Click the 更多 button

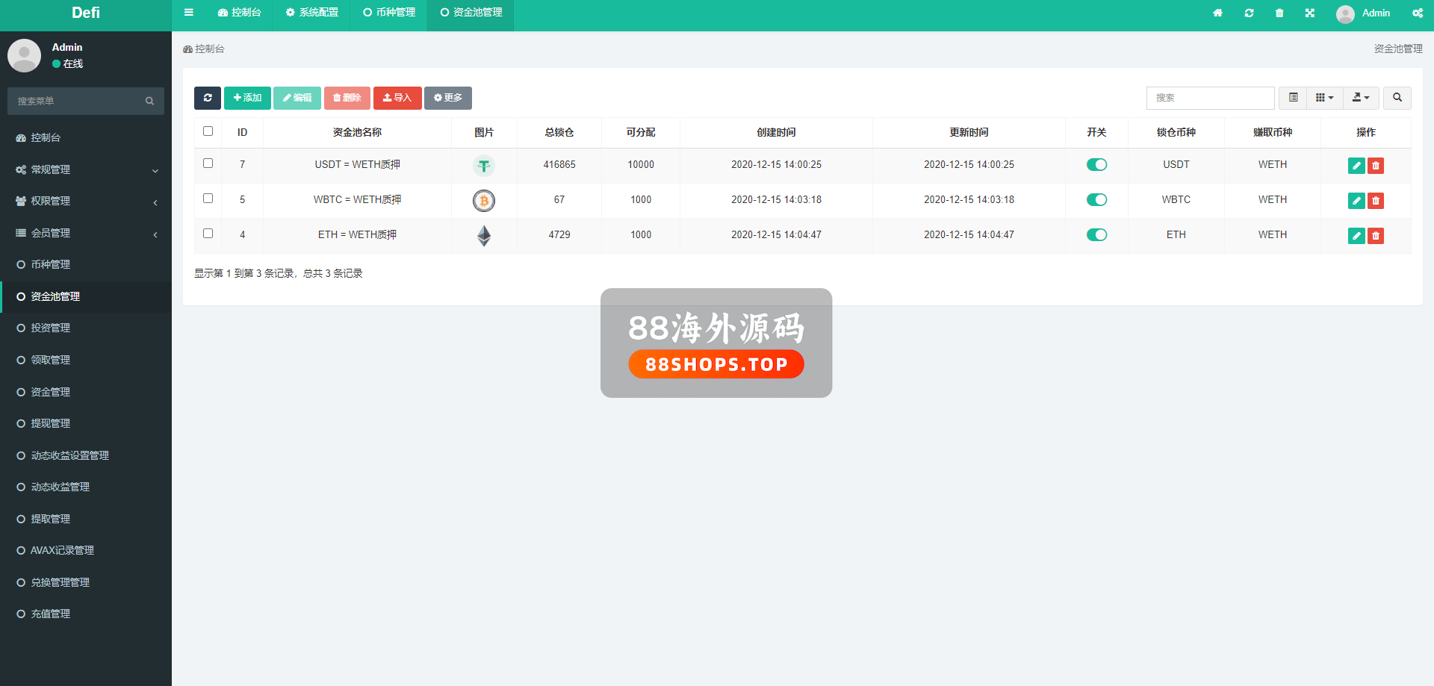point(447,98)
